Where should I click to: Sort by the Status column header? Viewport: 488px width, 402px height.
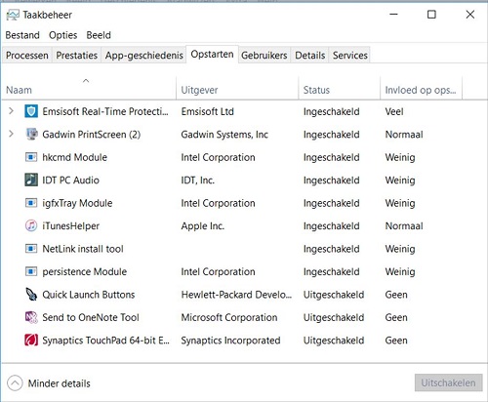[340, 90]
